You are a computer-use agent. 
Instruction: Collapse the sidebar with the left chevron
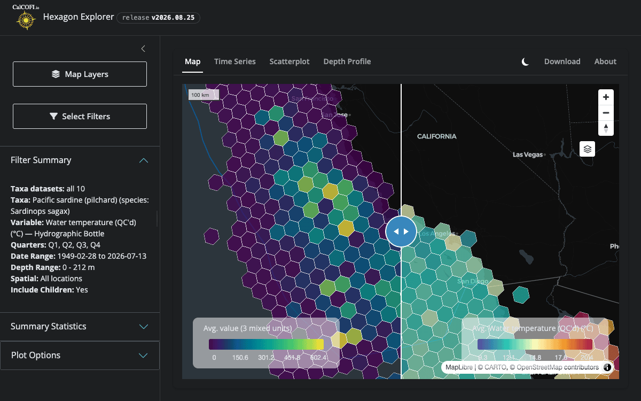click(143, 49)
